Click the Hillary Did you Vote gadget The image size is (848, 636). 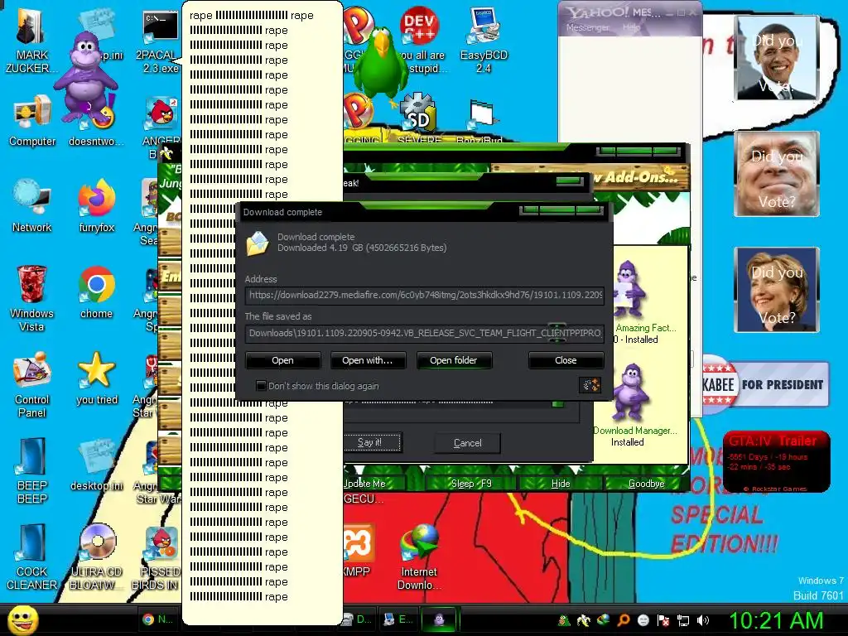click(x=777, y=289)
